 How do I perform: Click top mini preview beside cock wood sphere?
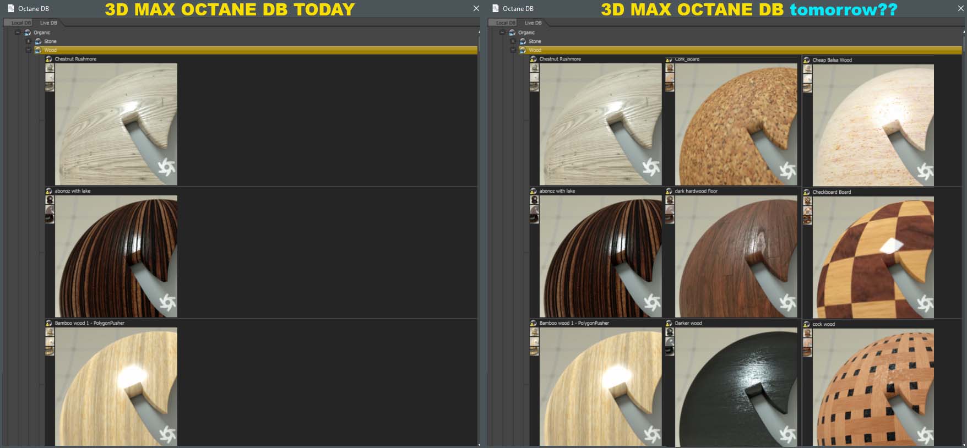[x=807, y=333]
